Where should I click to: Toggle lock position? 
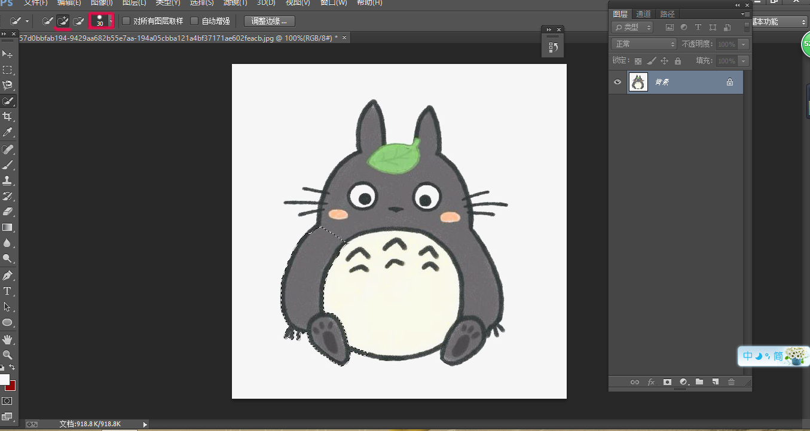(664, 61)
